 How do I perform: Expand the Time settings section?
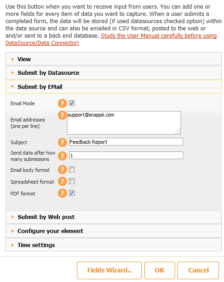coord(114,245)
